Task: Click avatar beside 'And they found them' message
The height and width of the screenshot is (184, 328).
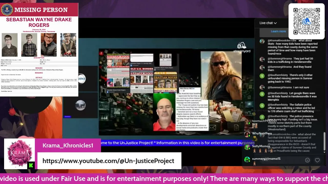Action: [262, 67]
